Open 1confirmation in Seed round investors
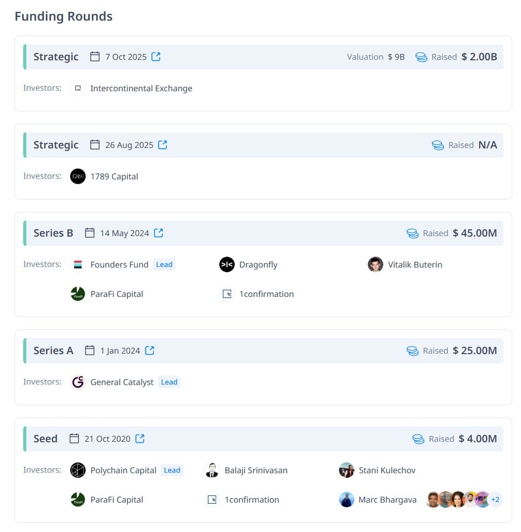The image size is (521, 532). 252,500
